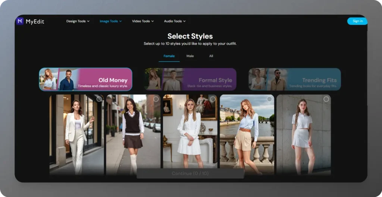The image size is (382, 197).
Task: Select the white pantsuit outfit circle
Action: tap(99, 99)
